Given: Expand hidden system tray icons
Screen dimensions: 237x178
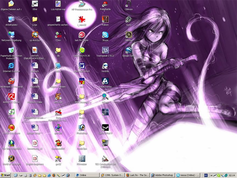Looking at the screenshot, I should coord(211,176).
